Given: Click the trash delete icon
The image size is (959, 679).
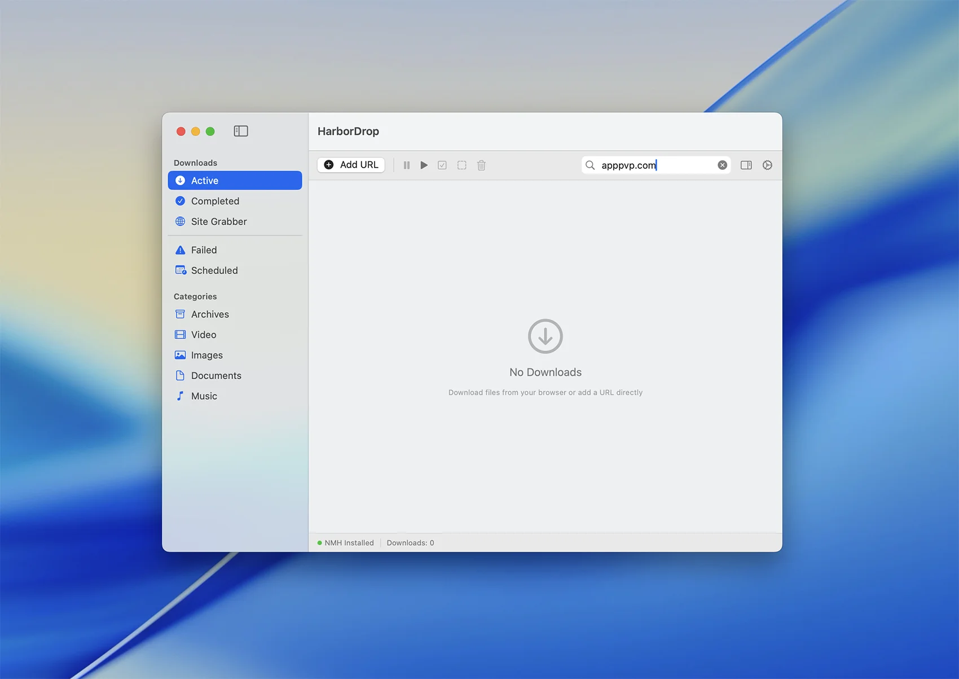Looking at the screenshot, I should 481,165.
